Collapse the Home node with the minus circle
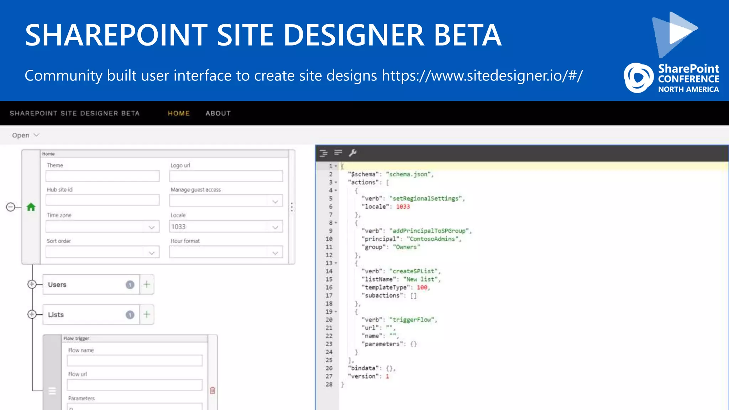The width and height of the screenshot is (729, 410). click(11, 207)
